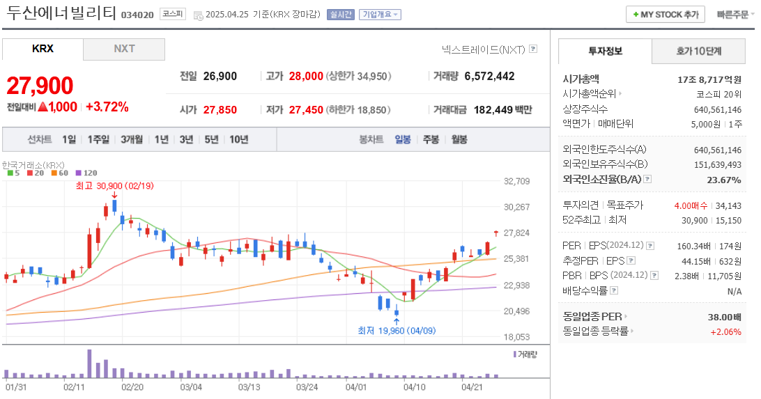Open the 넥스트레이드(NXT) help question icon
This screenshot has height=399, width=761.
coord(533,49)
